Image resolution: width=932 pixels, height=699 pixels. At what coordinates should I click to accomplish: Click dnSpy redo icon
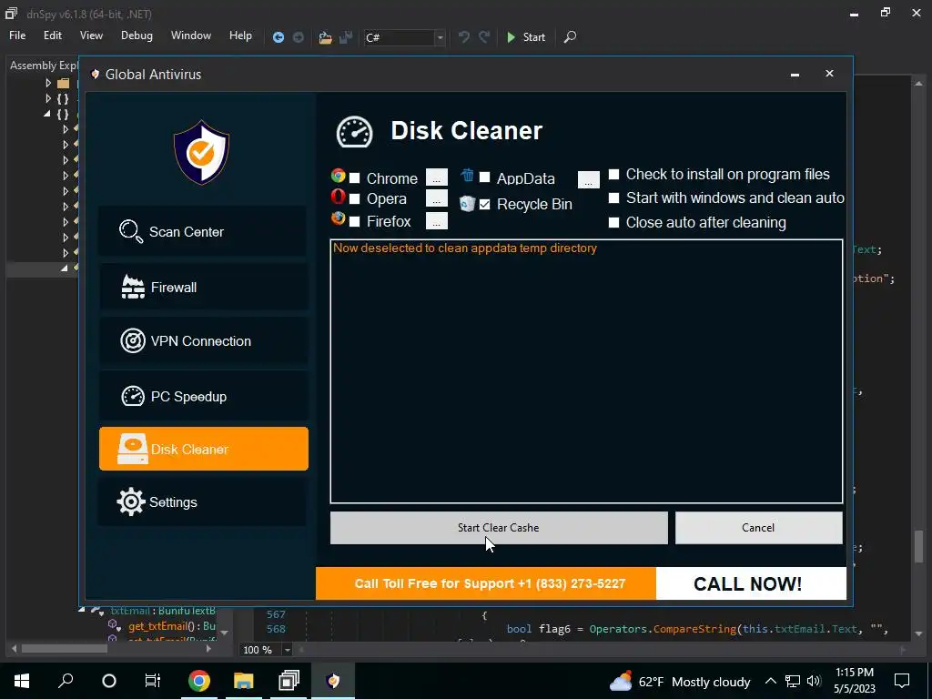pyautogui.click(x=484, y=37)
